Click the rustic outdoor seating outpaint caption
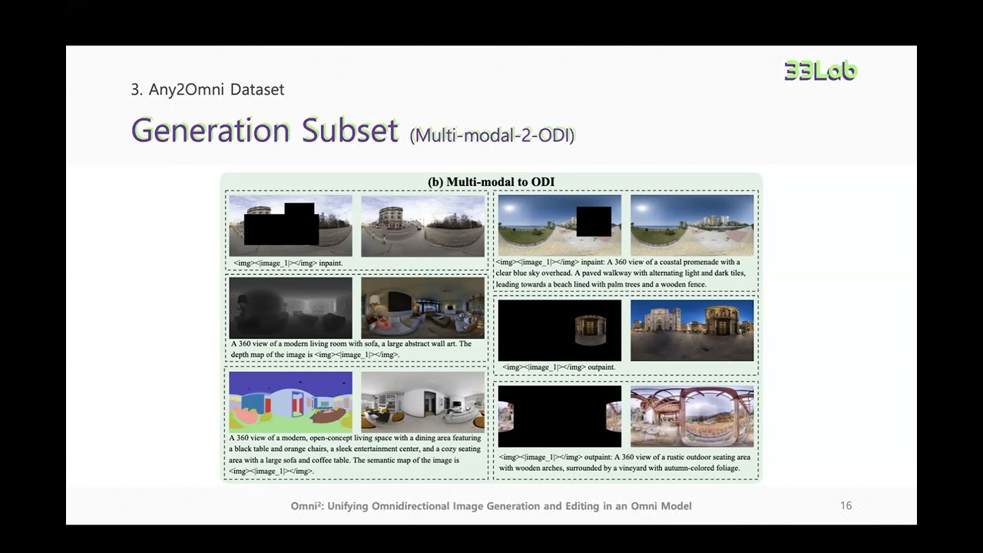983x553 pixels. (624, 462)
